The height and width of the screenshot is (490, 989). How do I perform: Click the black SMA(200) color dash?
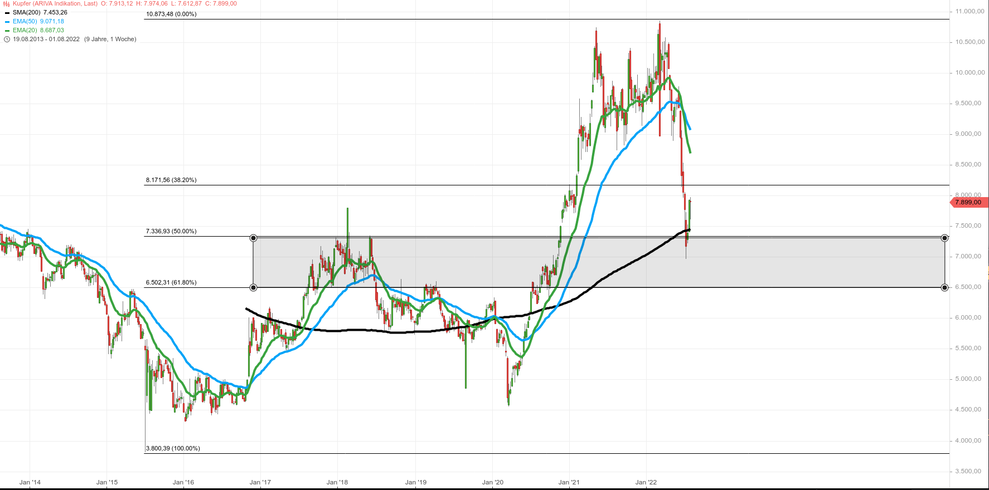[x=7, y=12]
